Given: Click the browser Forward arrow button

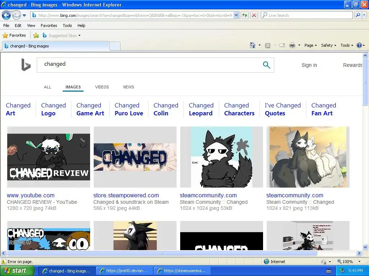Looking at the screenshot, I should pos(16,15).
